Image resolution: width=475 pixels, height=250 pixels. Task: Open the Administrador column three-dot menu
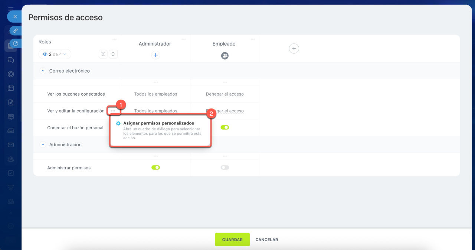coord(184,39)
